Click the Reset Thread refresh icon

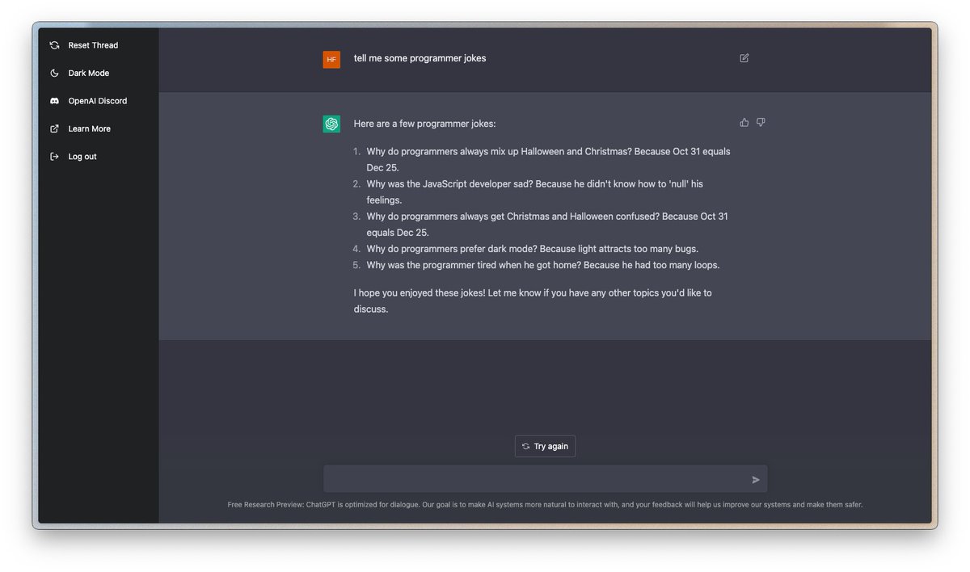coord(54,45)
